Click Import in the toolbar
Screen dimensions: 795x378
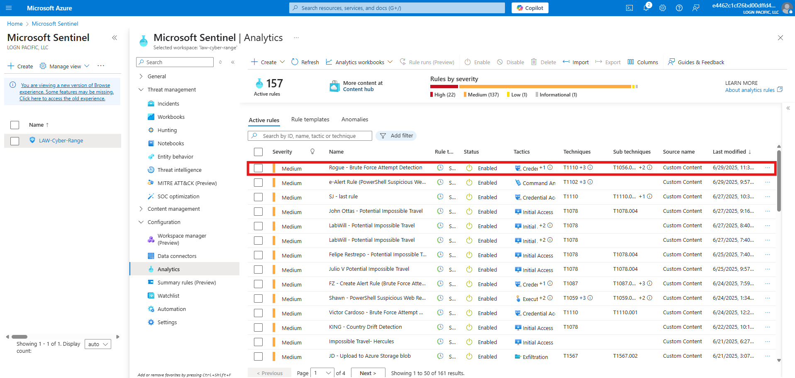coord(576,62)
